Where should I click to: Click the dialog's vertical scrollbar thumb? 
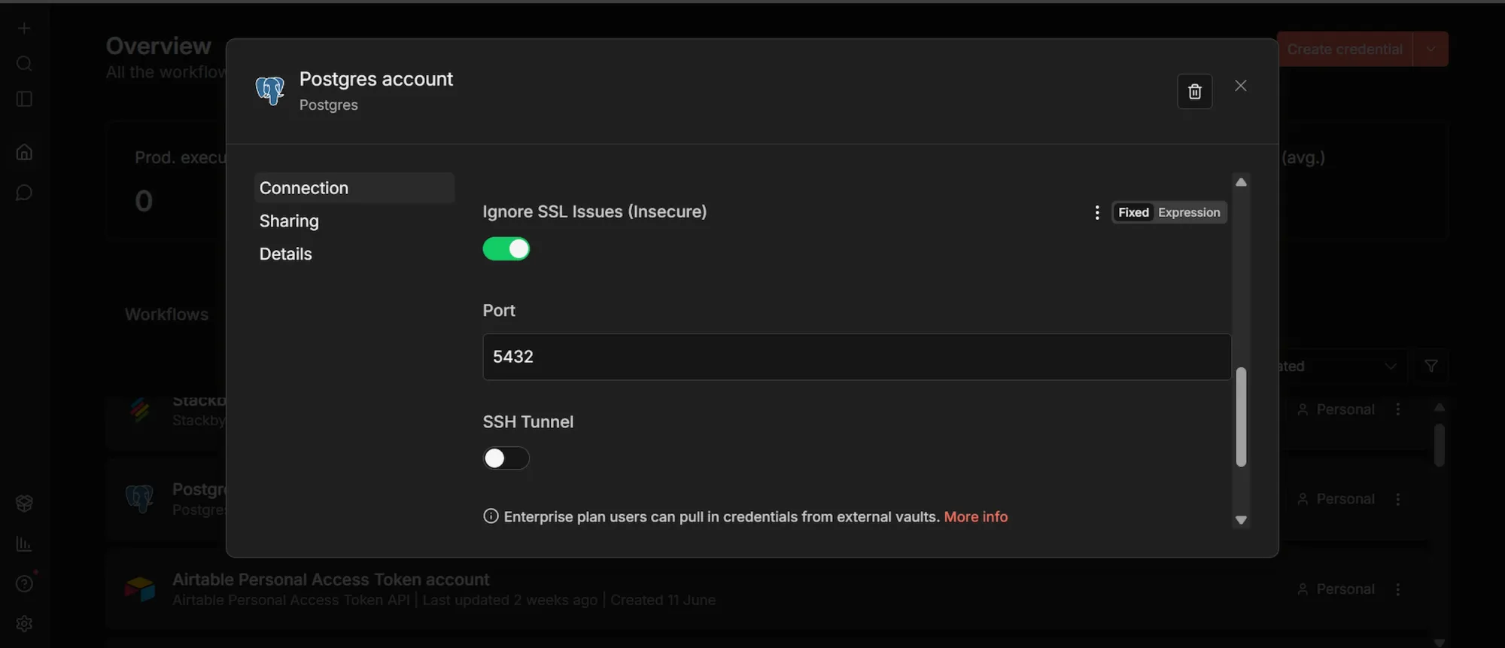click(1242, 417)
